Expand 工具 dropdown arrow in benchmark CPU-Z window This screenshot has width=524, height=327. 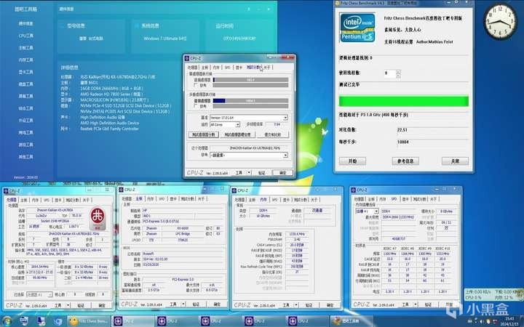point(249,172)
